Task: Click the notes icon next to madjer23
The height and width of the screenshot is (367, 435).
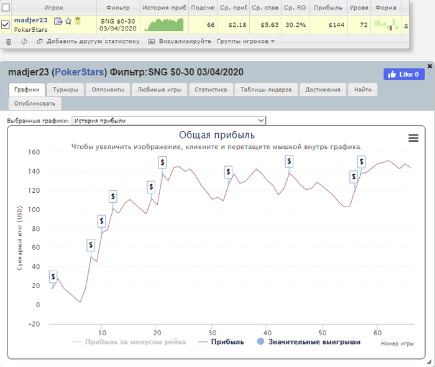Action: tap(58, 21)
